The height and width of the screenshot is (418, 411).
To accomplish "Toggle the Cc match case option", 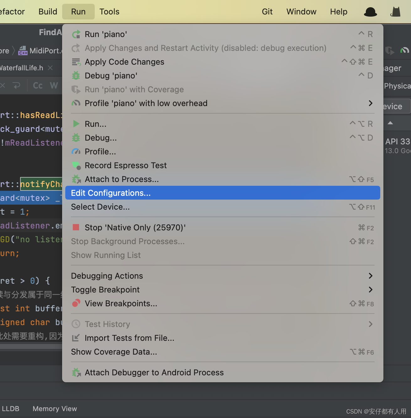I will click(38, 85).
